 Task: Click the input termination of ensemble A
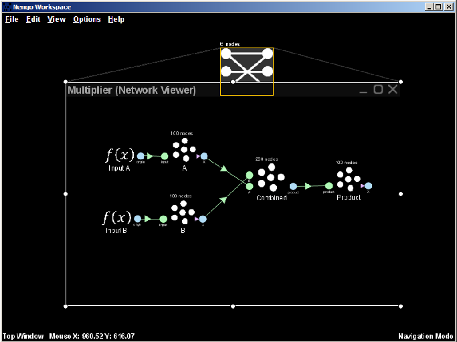pyautogui.click(x=165, y=156)
